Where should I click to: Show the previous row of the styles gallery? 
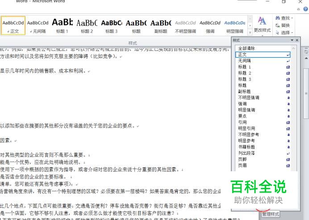(250, 19)
